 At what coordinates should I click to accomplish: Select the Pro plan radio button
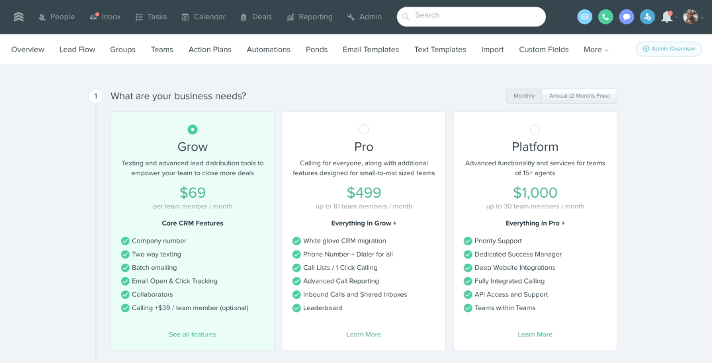click(x=364, y=130)
